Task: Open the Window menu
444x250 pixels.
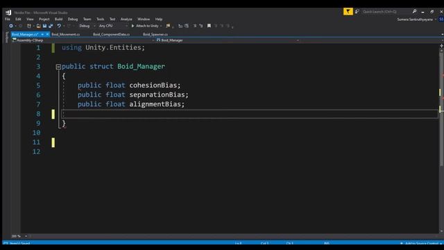Action: [x=144, y=19]
